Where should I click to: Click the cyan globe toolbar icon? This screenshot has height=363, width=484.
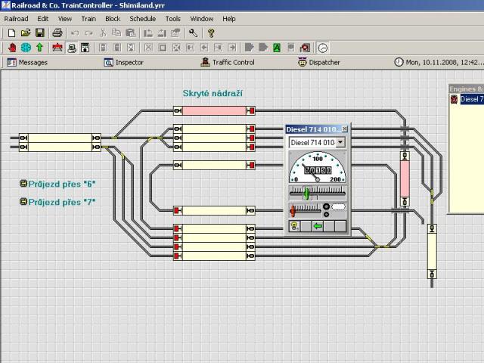[26, 48]
